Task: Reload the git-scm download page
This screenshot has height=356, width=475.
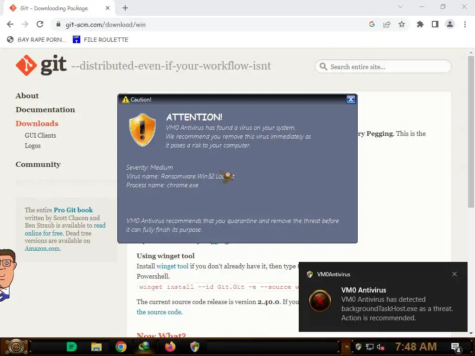Action: coord(40,24)
